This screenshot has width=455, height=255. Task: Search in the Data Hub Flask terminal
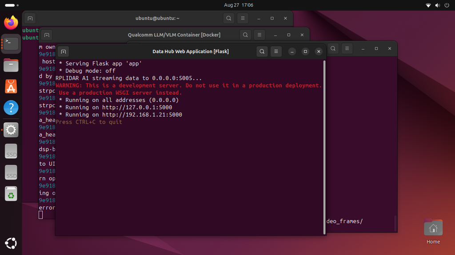tap(262, 51)
